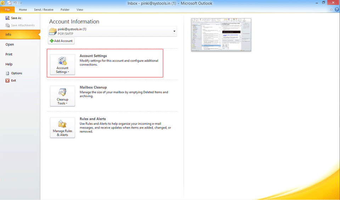340x200 pixels.
Task: Open the Cleanup Tools dropdown button
Action: pos(62,96)
